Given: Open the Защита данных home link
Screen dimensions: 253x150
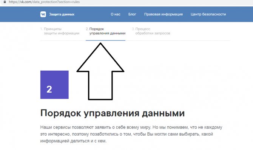Looking at the screenshot, I should [x=62, y=14].
